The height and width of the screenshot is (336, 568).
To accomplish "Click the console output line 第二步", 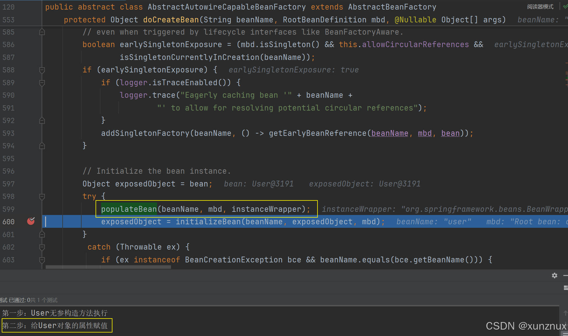I will coord(55,326).
